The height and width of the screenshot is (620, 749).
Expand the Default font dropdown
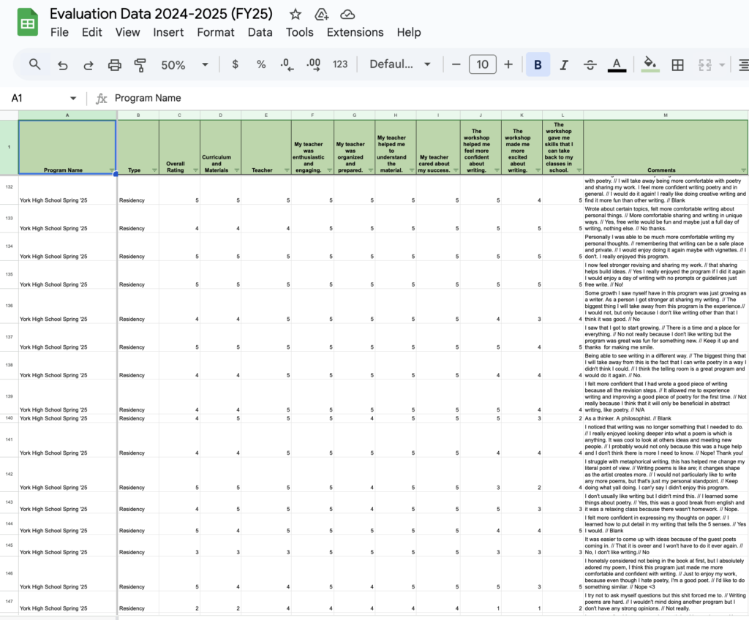pyautogui.click(x=399, y=64)
